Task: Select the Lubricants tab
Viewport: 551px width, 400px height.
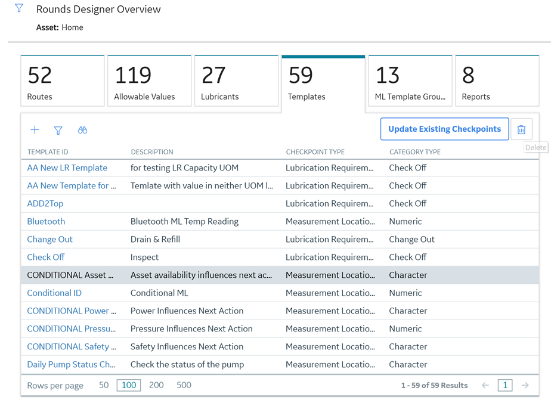Action: point(237,80)
